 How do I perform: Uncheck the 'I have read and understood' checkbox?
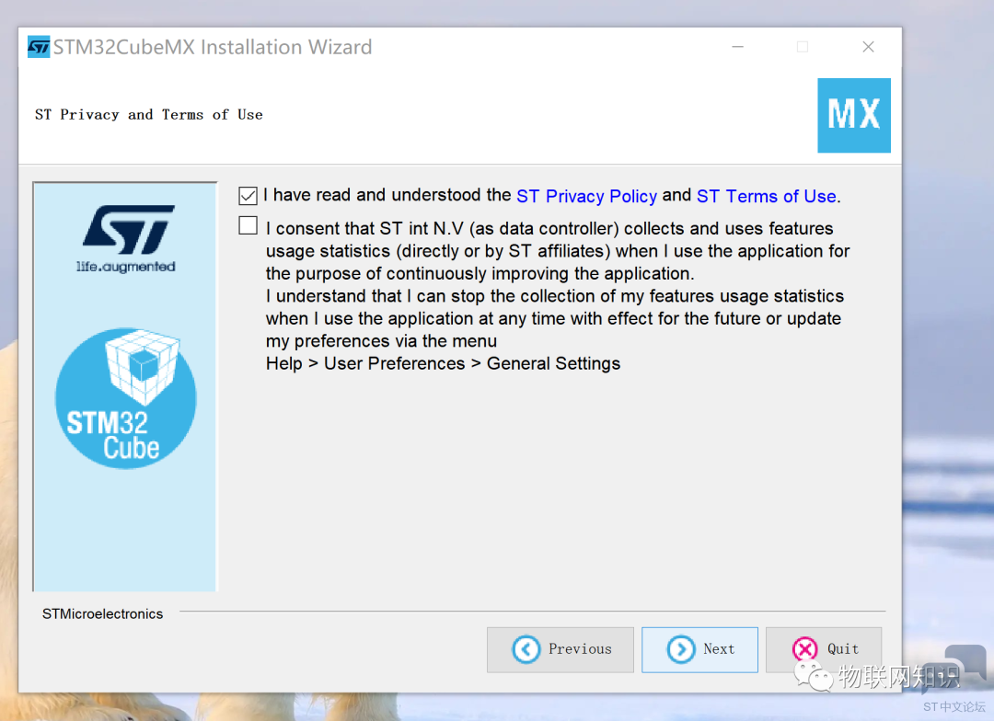pos(248,196)
